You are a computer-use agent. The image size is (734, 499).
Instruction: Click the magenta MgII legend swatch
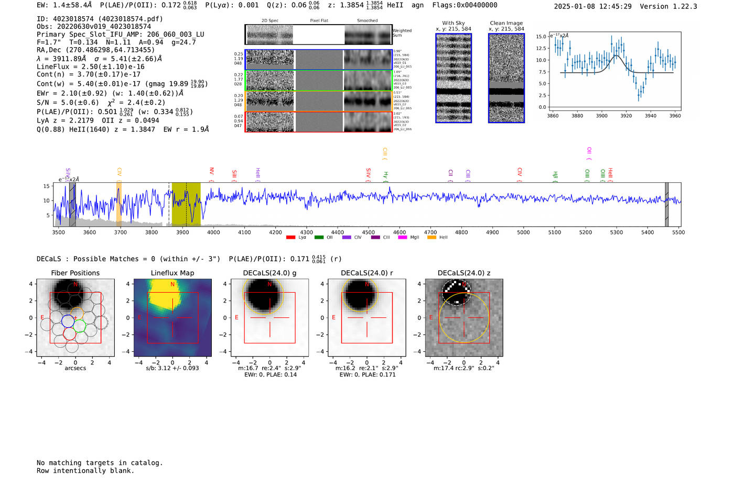tap(403, 238)
